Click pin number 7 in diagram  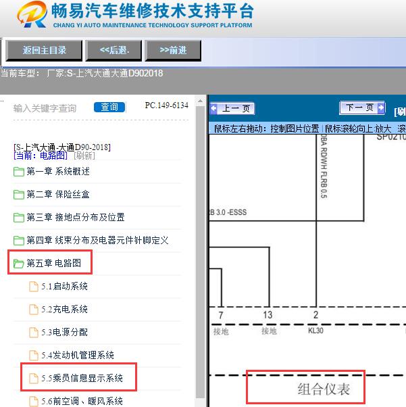221,315
